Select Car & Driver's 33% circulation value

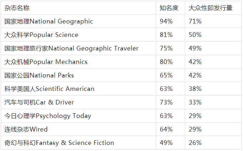coord(195,102)
